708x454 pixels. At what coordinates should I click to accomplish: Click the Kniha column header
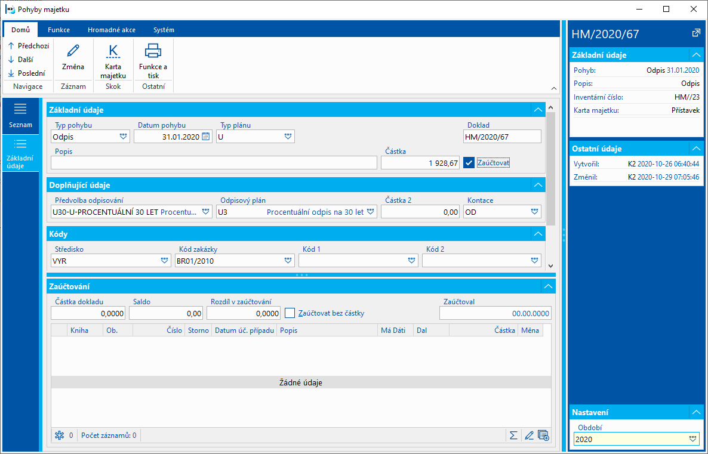tap(85, 331)
